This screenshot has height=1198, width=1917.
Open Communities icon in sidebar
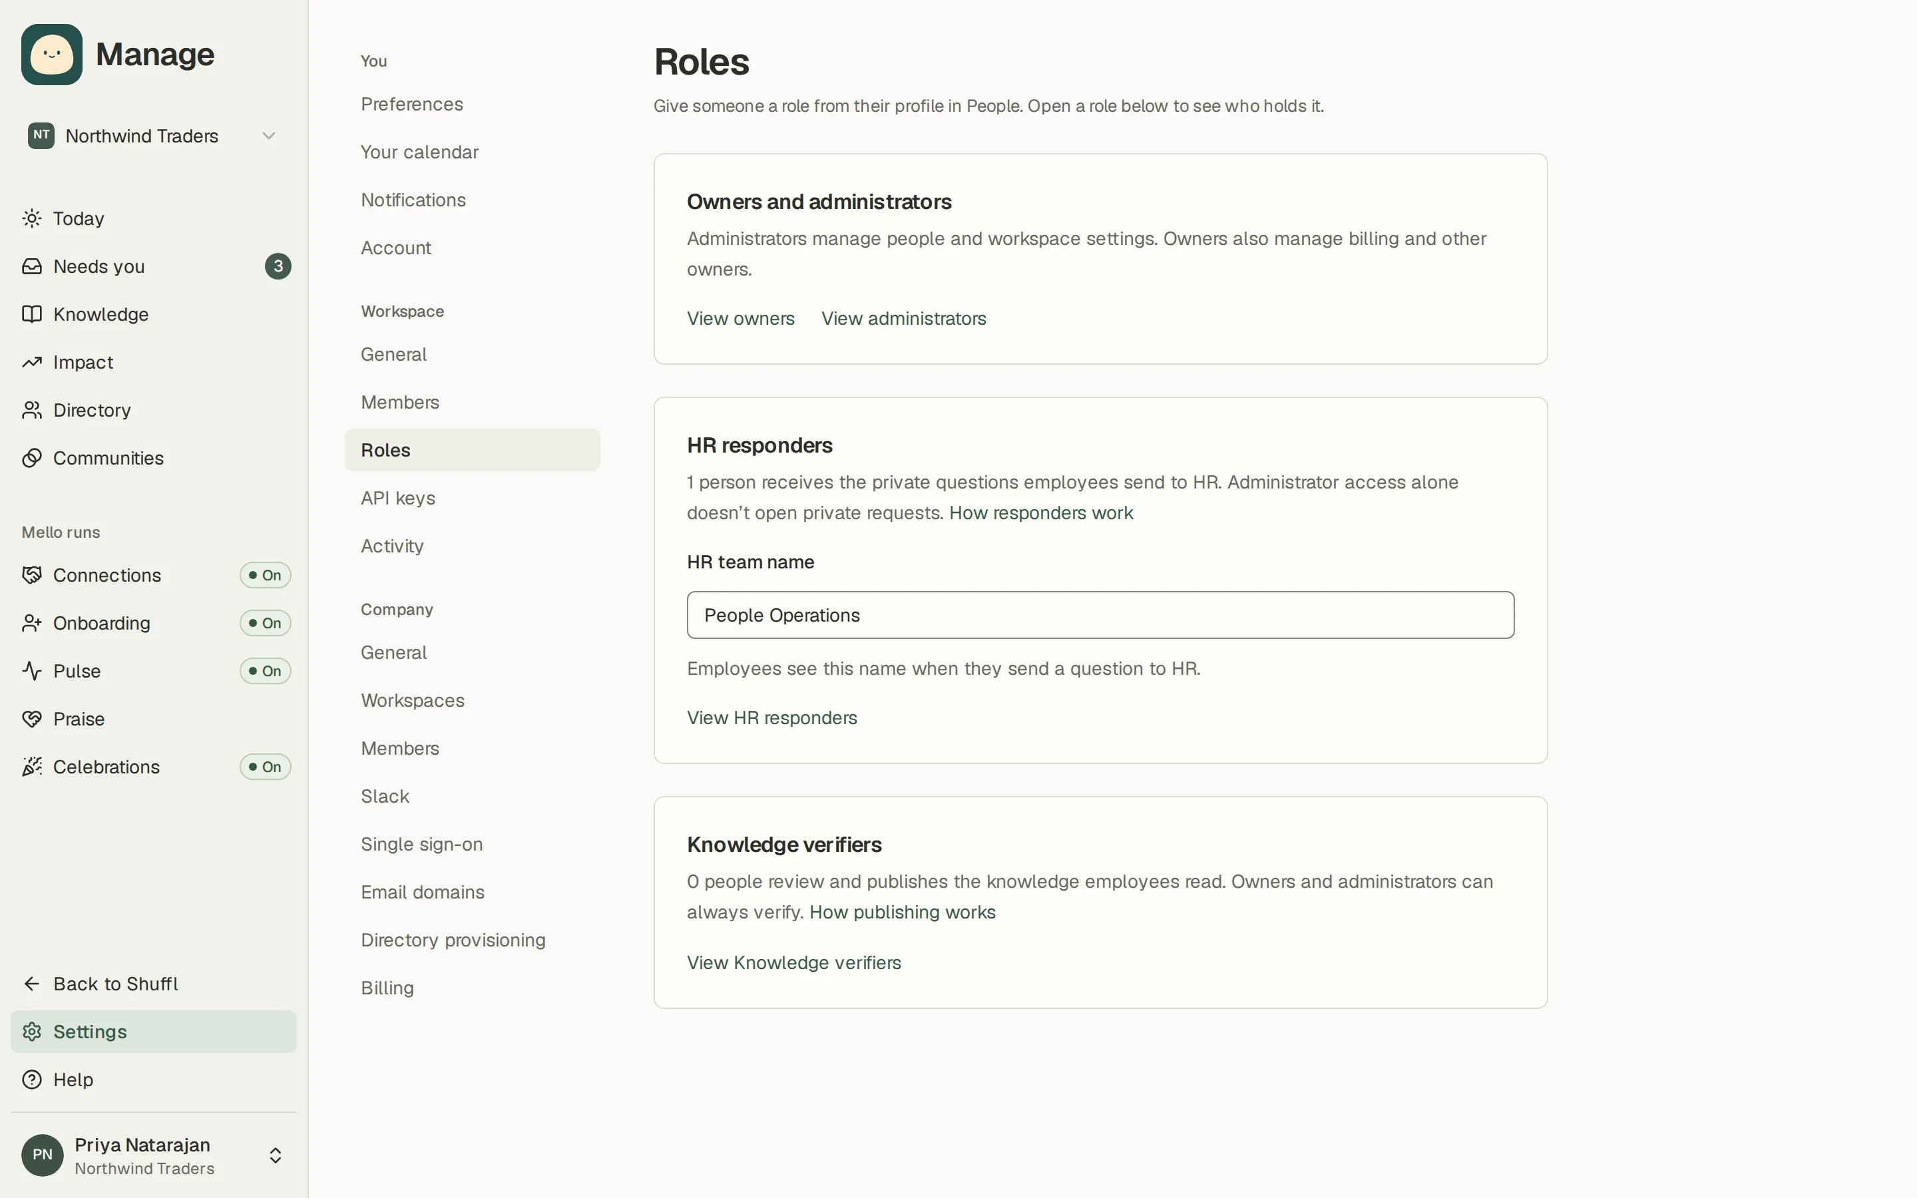(x=32, y=458)
